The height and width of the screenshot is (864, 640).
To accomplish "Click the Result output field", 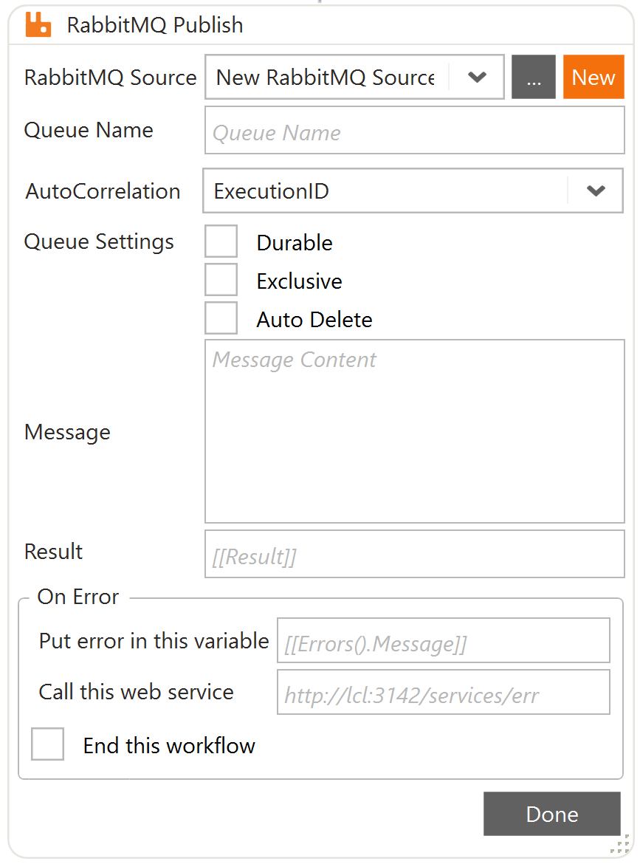I will [413, 554].
